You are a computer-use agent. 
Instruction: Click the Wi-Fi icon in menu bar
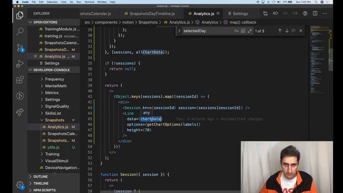274,2
